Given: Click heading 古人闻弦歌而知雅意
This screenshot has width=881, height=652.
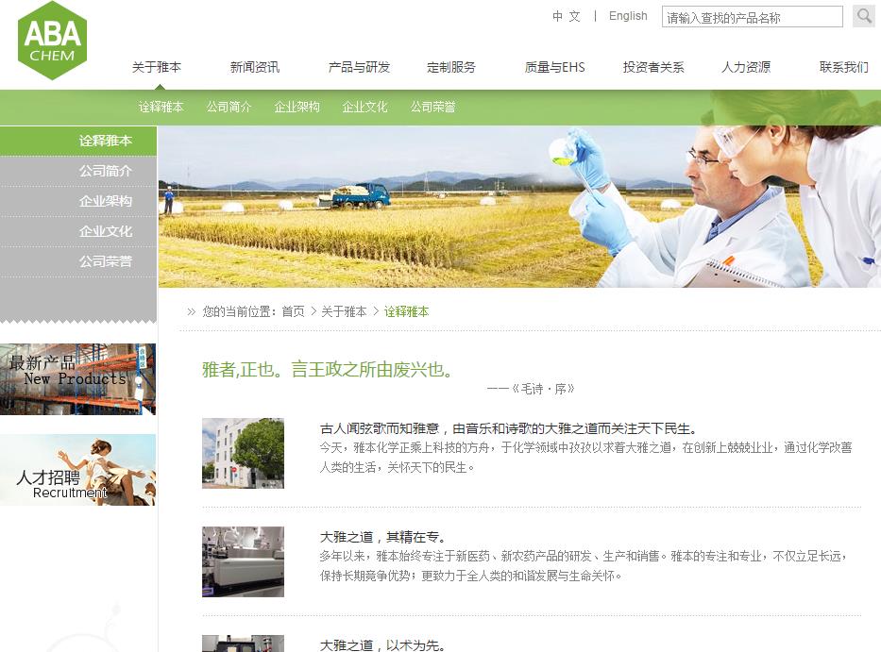Looking at the screenshot, I should [509, 429].
